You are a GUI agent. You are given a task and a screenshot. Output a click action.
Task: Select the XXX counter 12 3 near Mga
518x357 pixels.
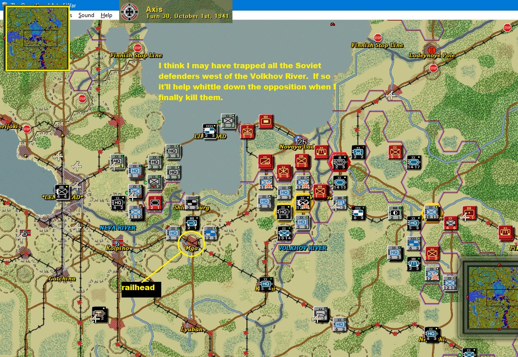point(210,233)
